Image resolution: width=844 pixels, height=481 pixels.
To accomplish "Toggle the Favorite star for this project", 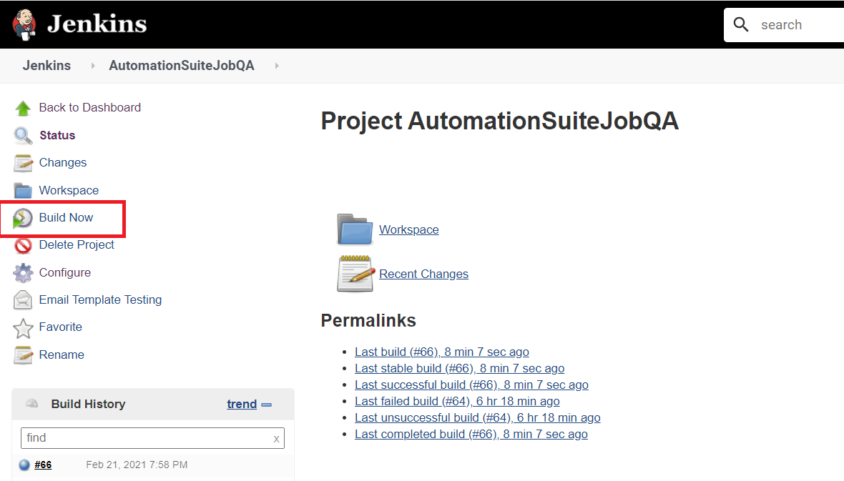I will pos(24,327).
